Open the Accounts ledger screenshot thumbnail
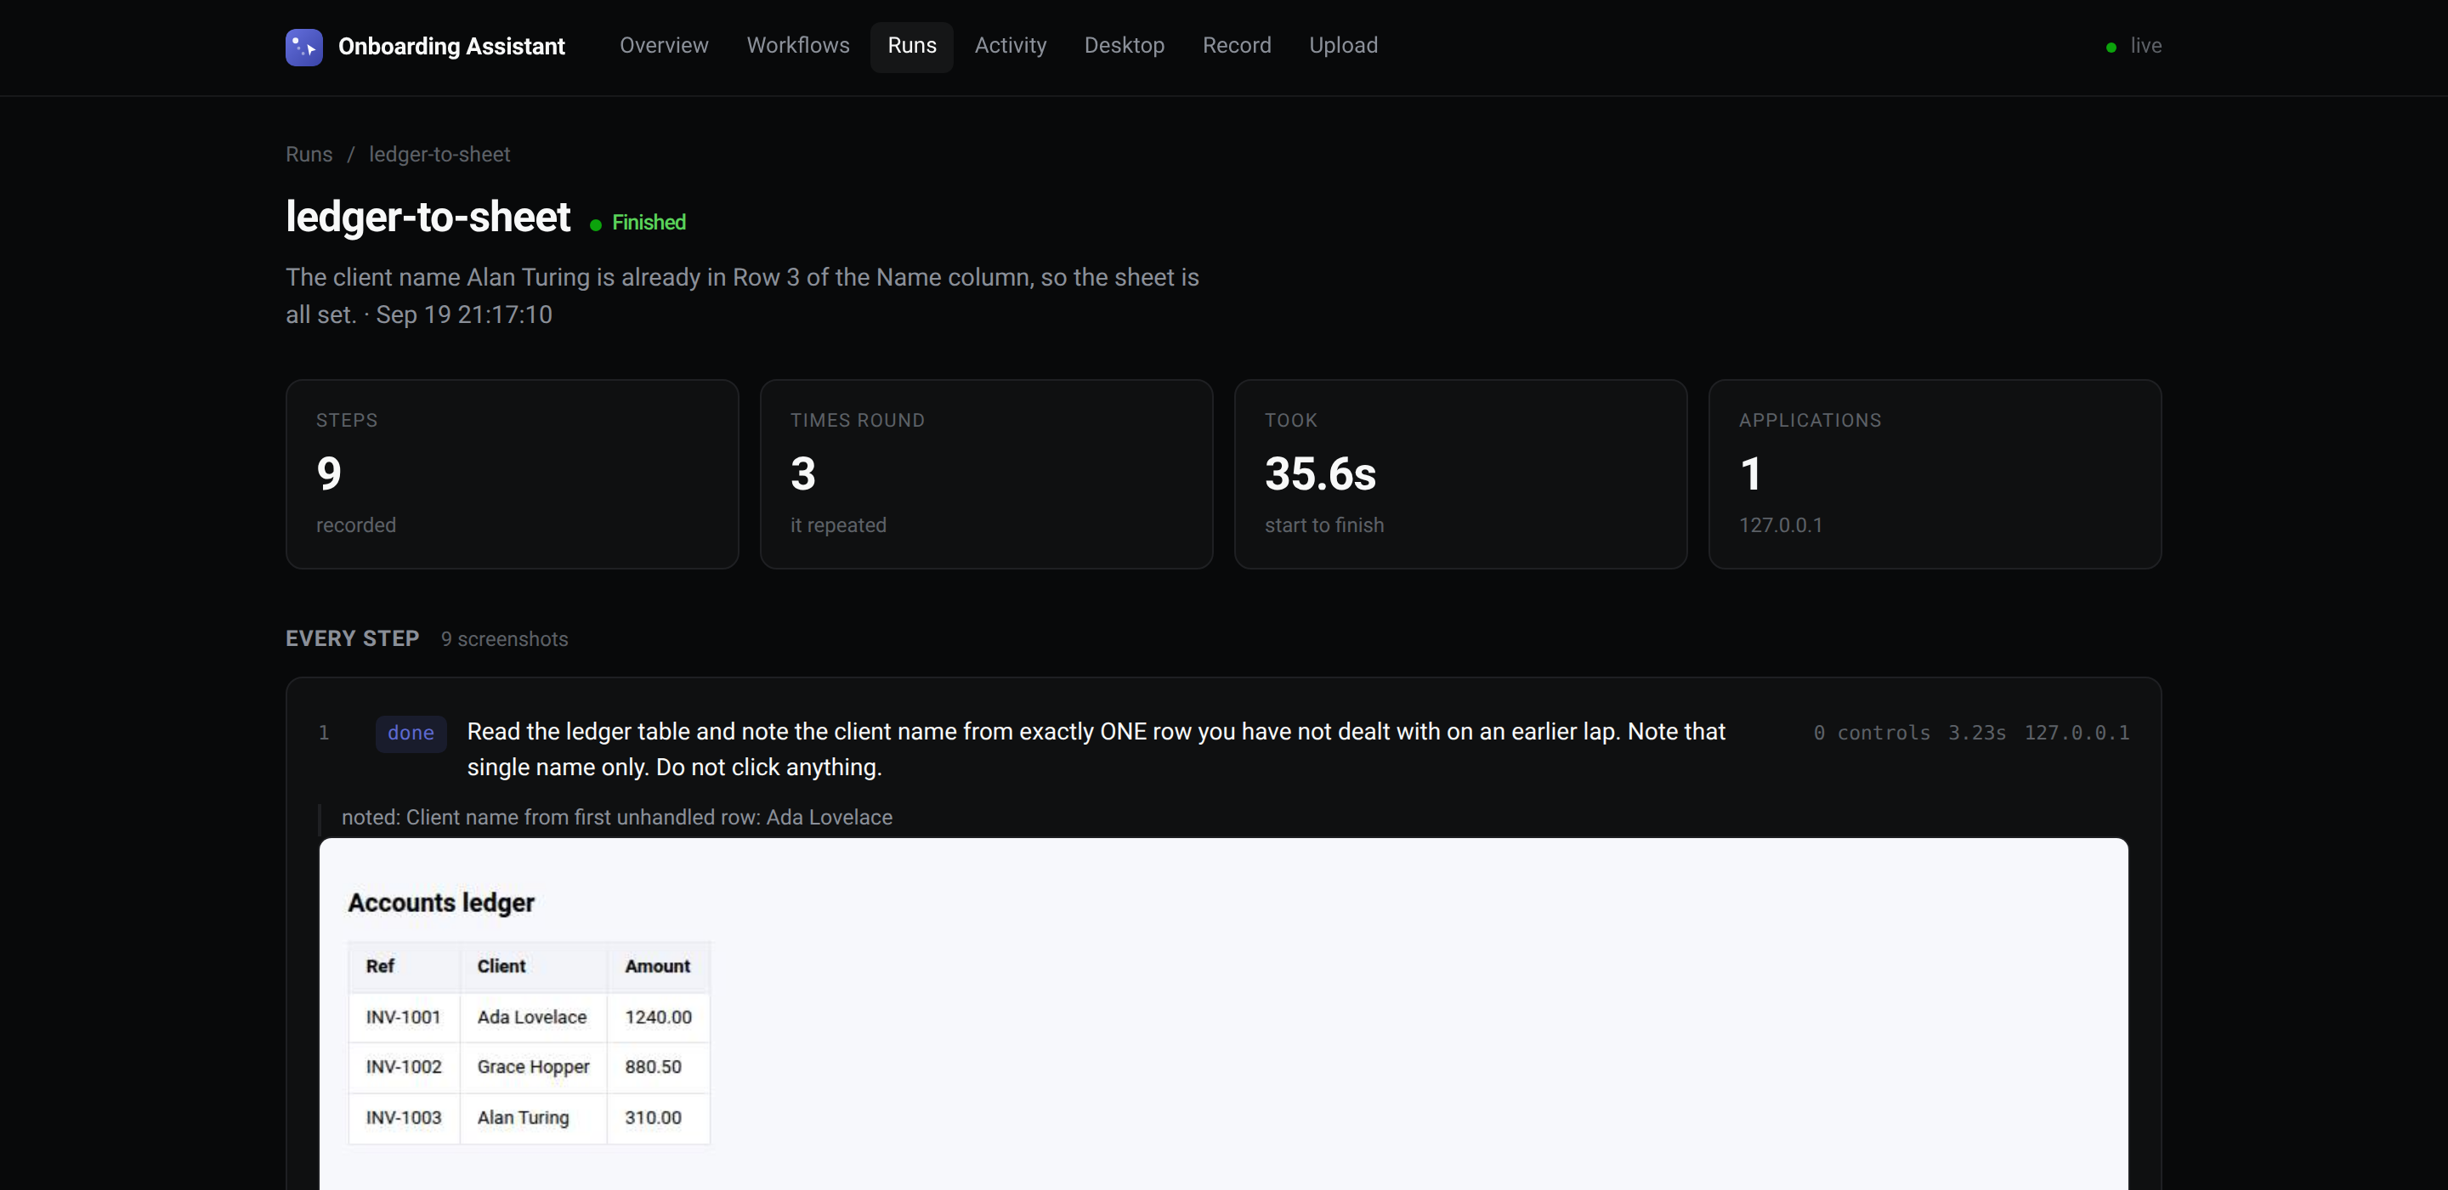The width and height of the screenshot is (2448, 1190). click(1223, 1013)
